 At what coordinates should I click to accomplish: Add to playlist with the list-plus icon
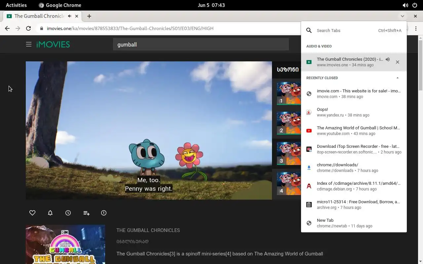point(86,213)
